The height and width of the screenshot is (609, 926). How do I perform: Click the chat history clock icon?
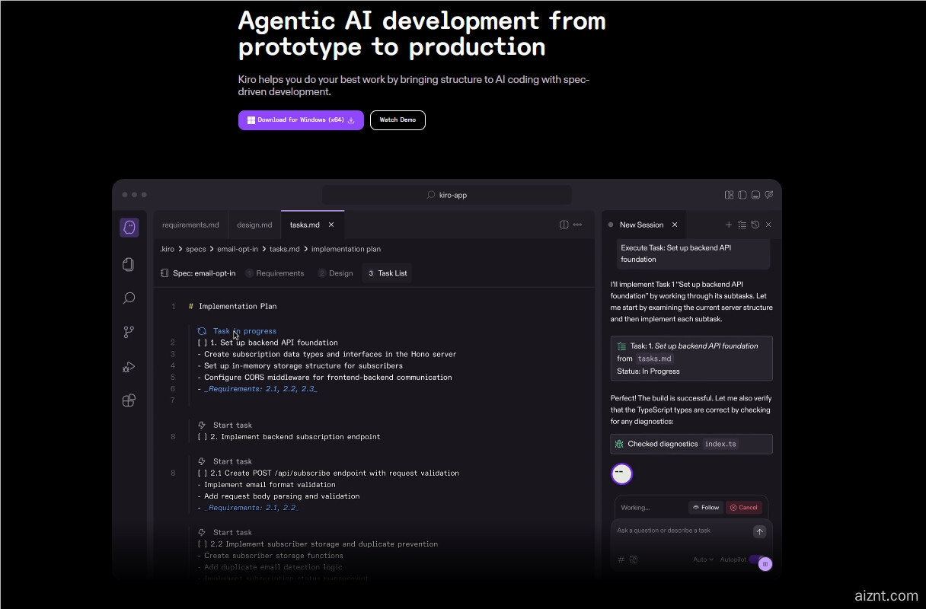click(755, 225)
